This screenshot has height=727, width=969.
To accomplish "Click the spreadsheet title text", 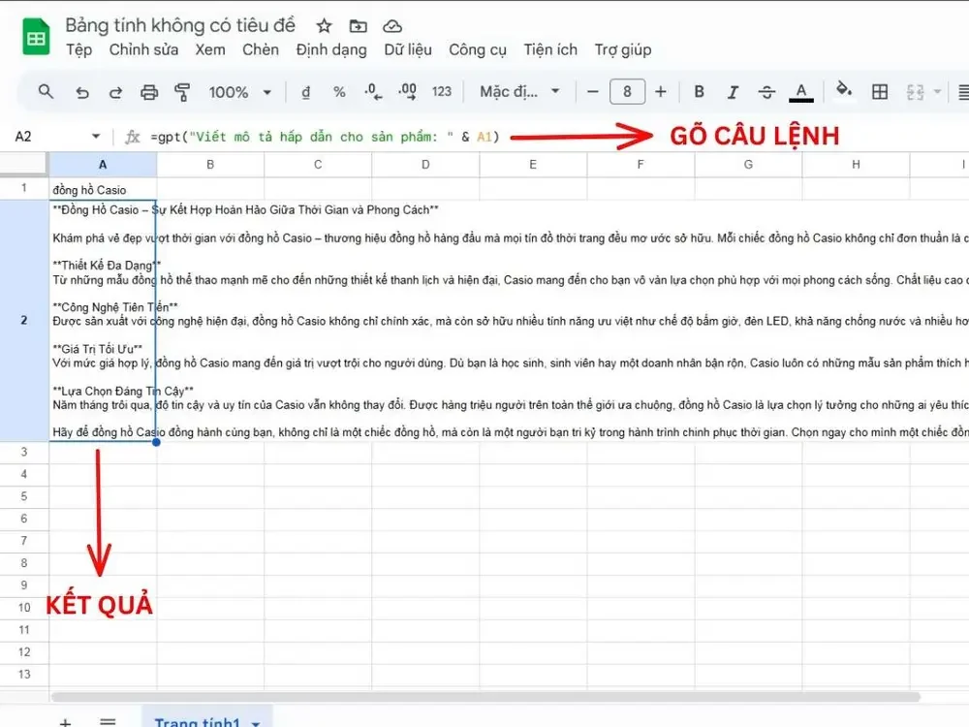I will [180, 25].
